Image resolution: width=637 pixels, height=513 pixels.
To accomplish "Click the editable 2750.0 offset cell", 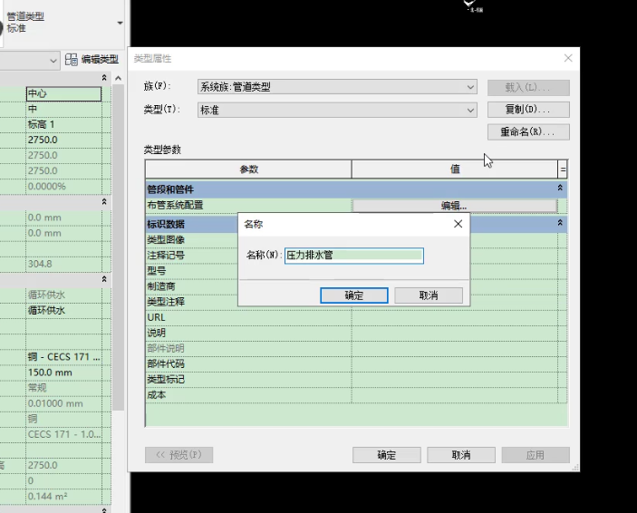I will click(63, 140).
